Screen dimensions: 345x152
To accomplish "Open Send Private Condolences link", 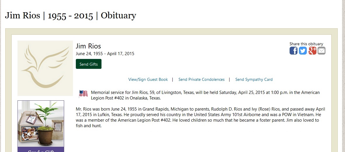I will pos(202,79).
